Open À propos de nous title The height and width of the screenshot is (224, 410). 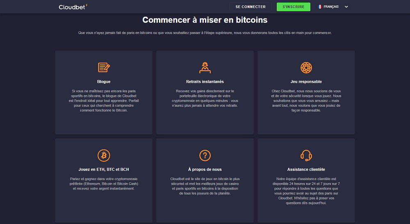[205, 169]
